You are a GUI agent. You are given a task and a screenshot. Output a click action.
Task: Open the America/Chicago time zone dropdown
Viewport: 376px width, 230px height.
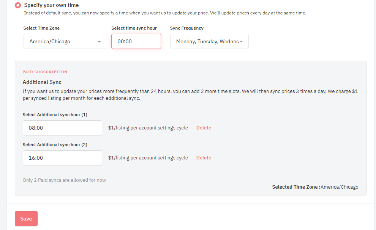[x=65, y=41]
